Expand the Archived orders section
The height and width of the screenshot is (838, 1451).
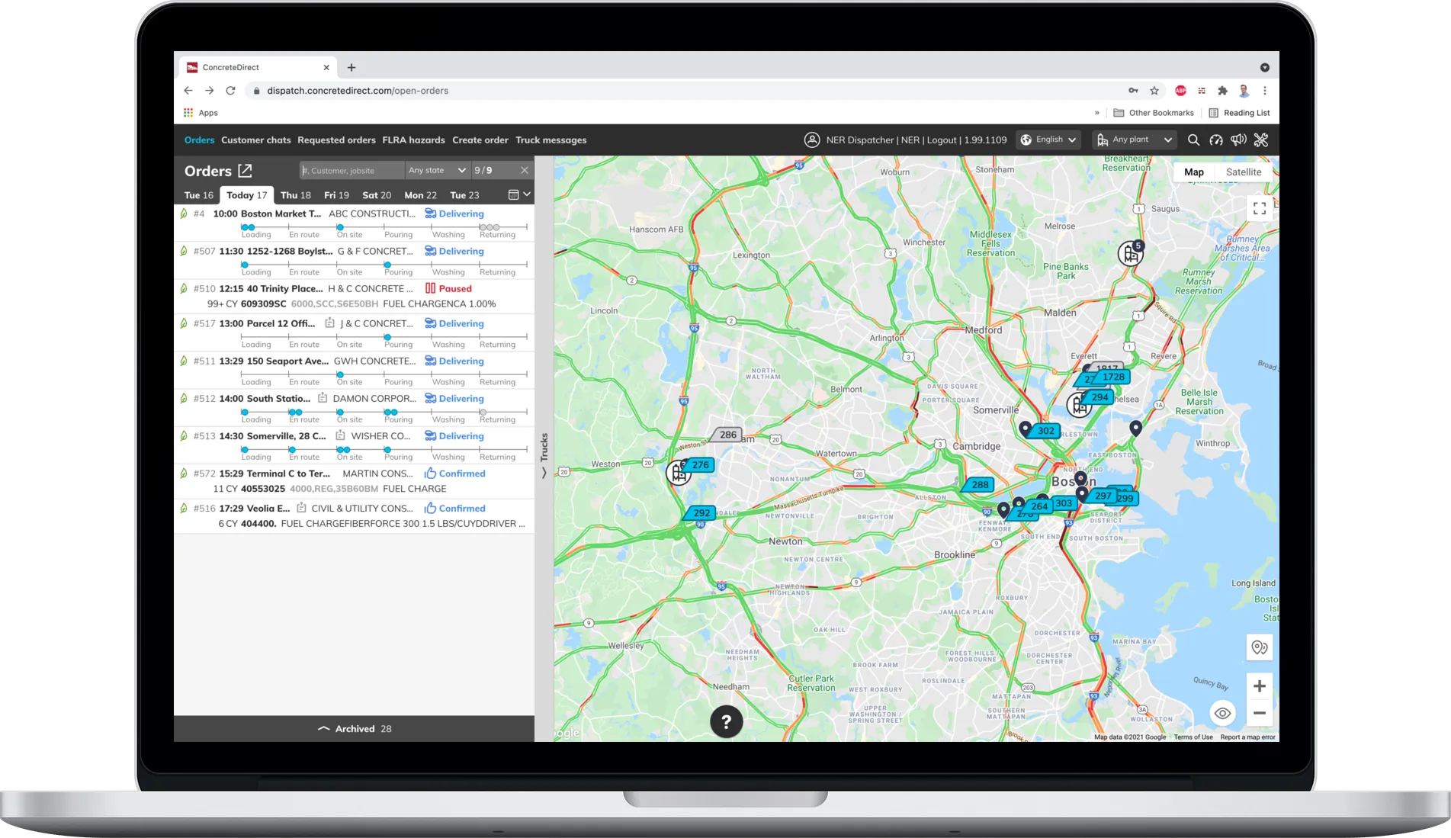[355, 729]
